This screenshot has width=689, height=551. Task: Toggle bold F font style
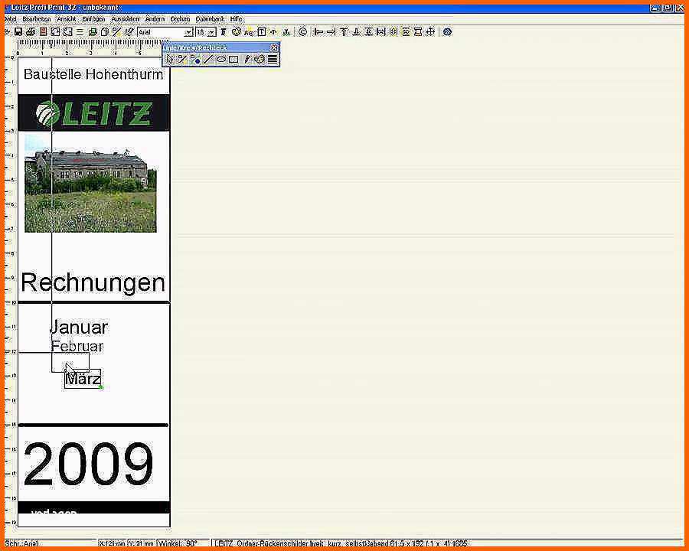(x=224, y=31)
